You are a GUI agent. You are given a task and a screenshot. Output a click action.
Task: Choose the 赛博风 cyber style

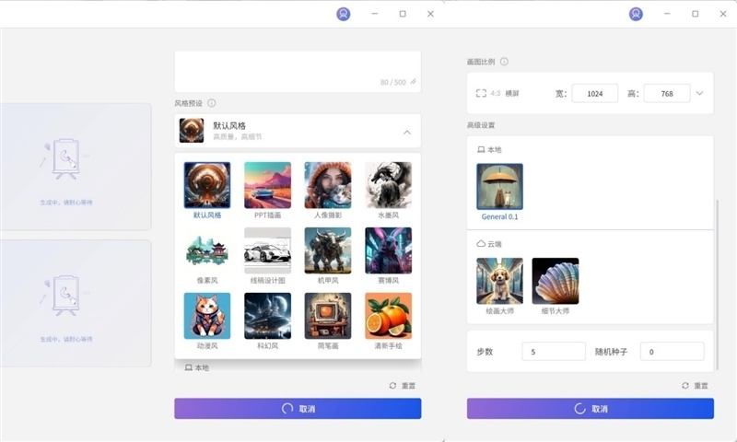tap(388, 250)
